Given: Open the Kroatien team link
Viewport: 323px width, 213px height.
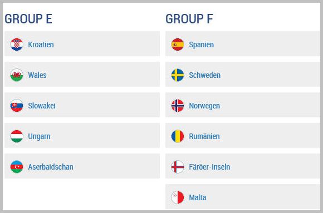Looking at the screenshot, I should tap(41, 44).
